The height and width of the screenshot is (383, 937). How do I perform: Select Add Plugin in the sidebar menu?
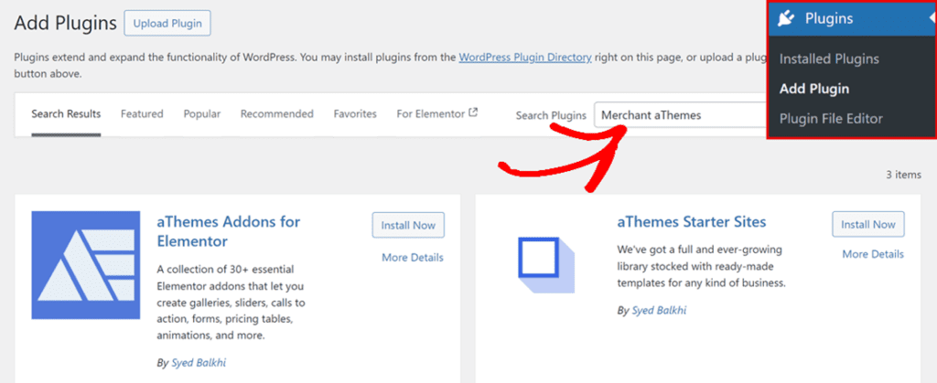coord(814,89)
